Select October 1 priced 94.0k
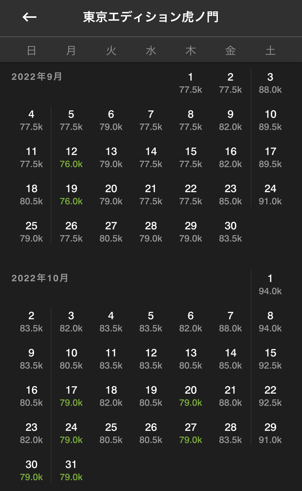302x491 pixels. (270, 284)
